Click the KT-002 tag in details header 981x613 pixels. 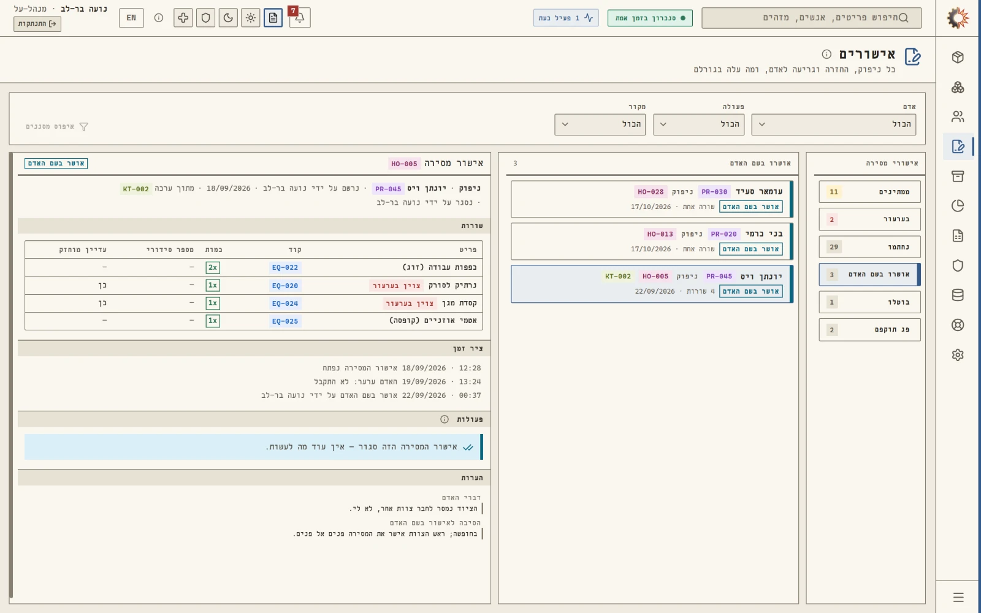[x=136, y=189]
